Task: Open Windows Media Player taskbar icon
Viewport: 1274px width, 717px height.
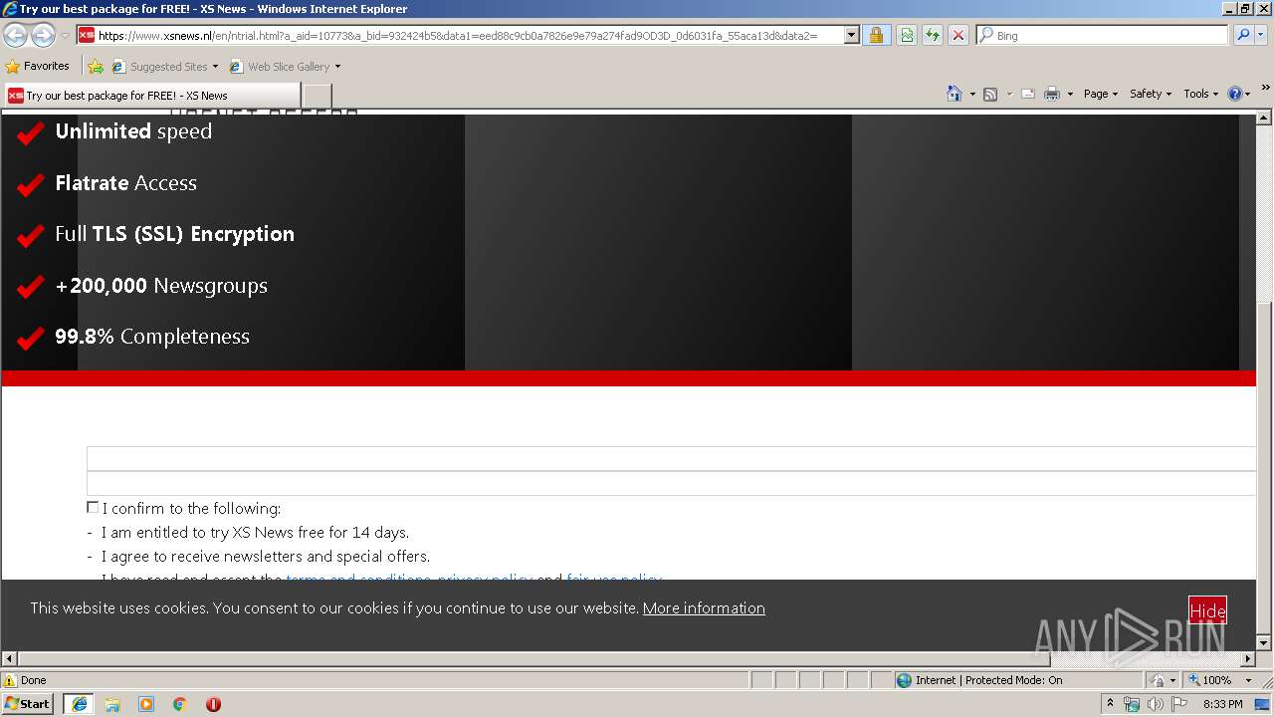Action: (x=146, y=704)
